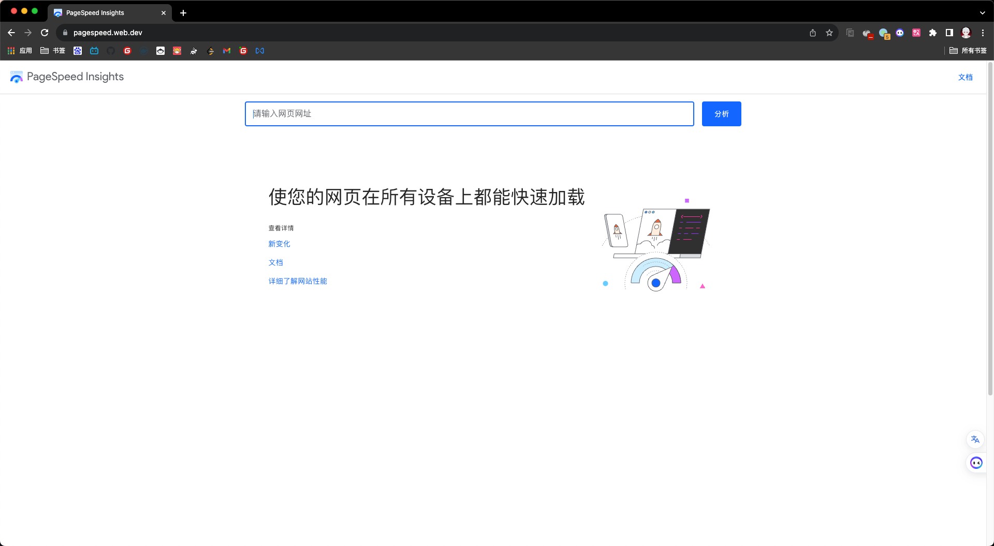Click the bookmark star in address bar
The width and height of the screenshot is (994, 546).
click(829, 33)
